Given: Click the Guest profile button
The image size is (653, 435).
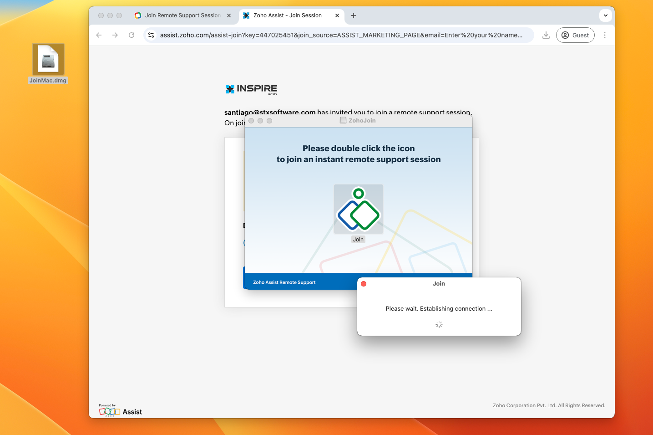Looking at the screenshot, I should point(575,35).
